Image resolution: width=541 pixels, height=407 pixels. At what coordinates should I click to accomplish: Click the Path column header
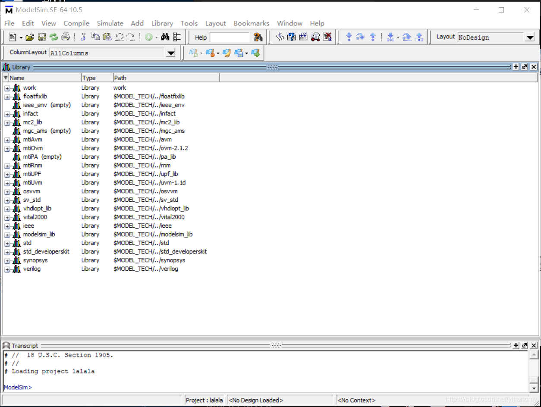(x=167, y=78)
